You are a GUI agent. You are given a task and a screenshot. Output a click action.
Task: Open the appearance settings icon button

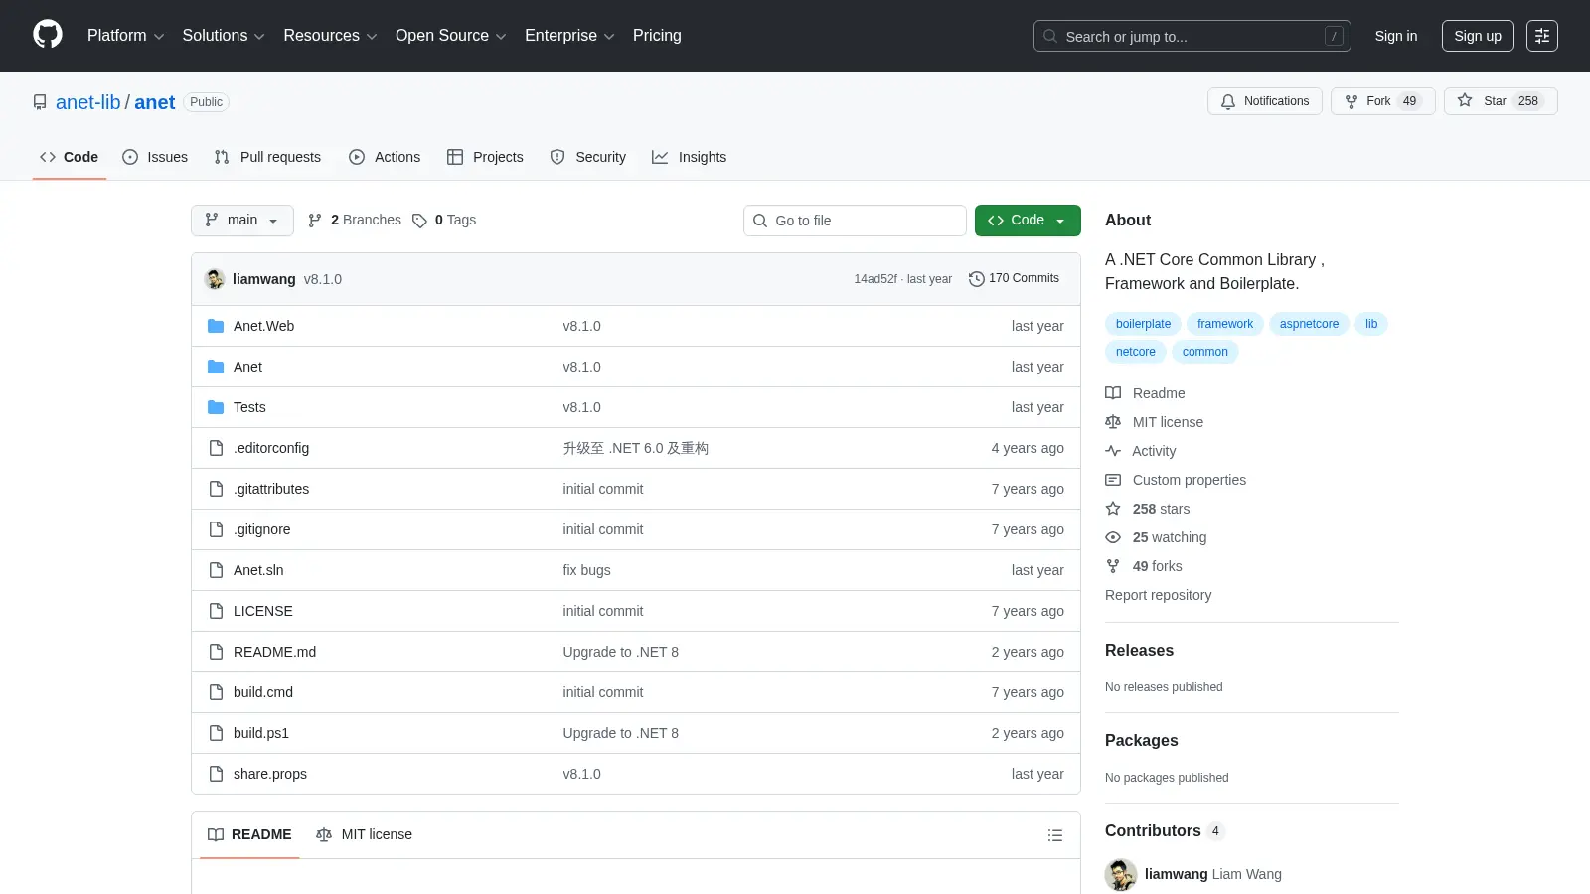[x=1542, y=36]
